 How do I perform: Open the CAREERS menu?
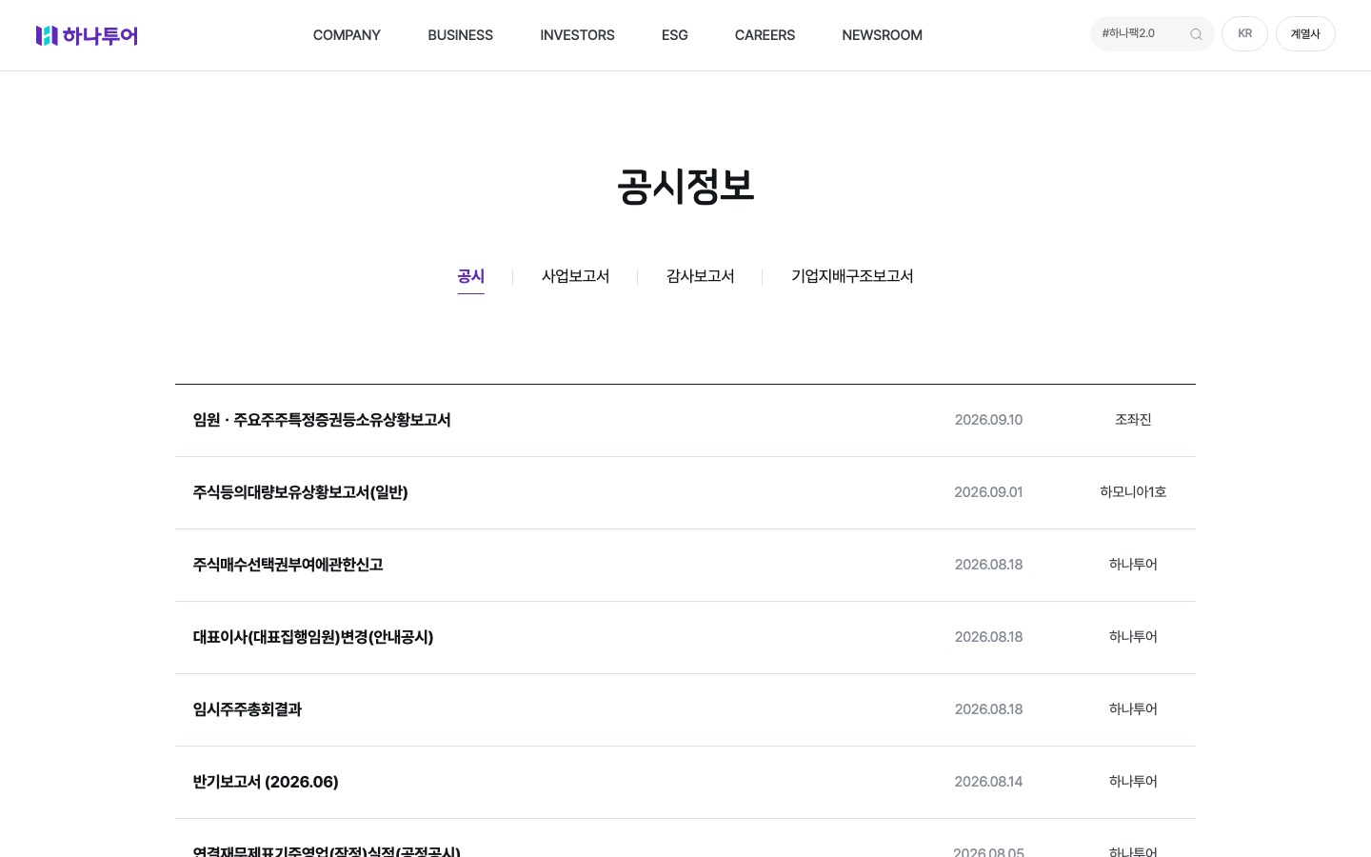[765, 35]
